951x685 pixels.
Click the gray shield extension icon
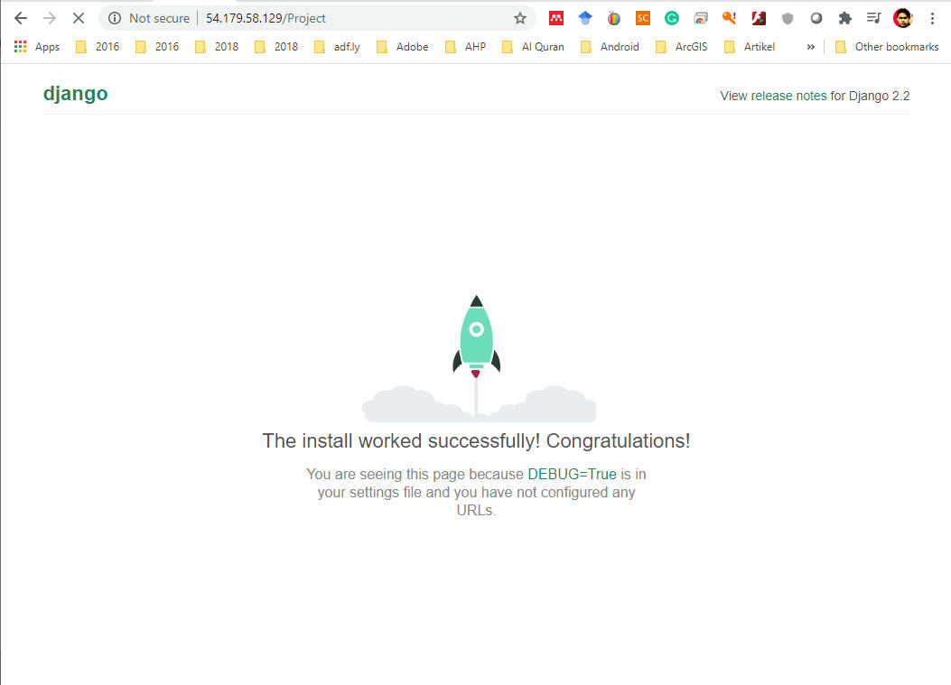788,18
